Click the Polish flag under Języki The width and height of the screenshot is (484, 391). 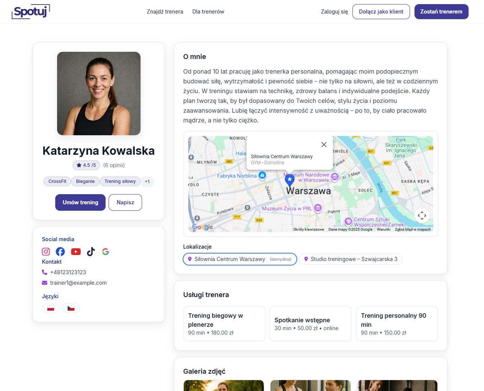click(x=51, y=308)
